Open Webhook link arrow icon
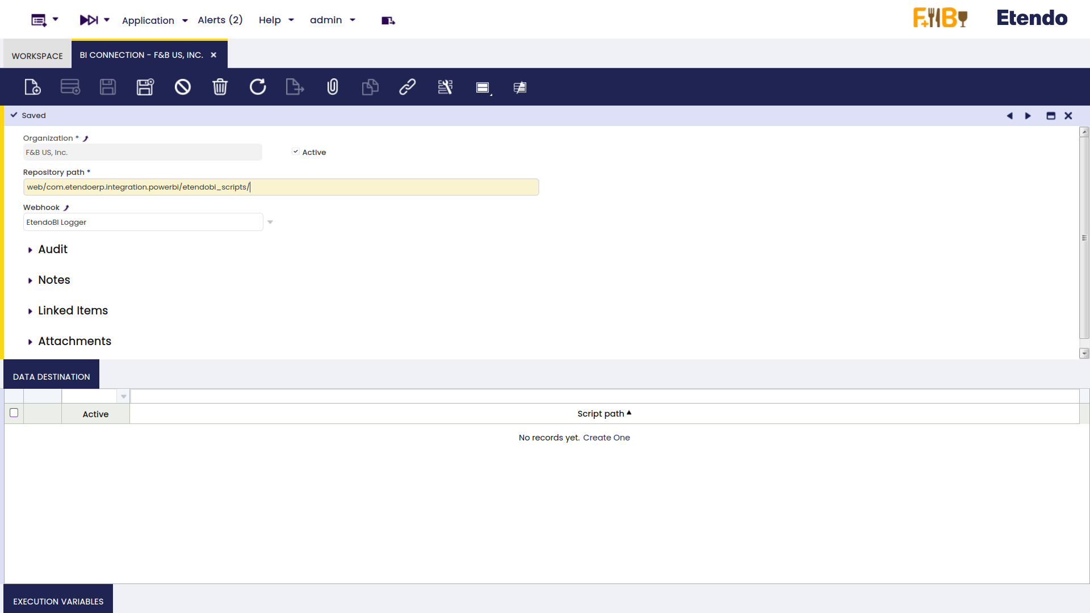1090x613 pixels. click(x=66, y=208)
